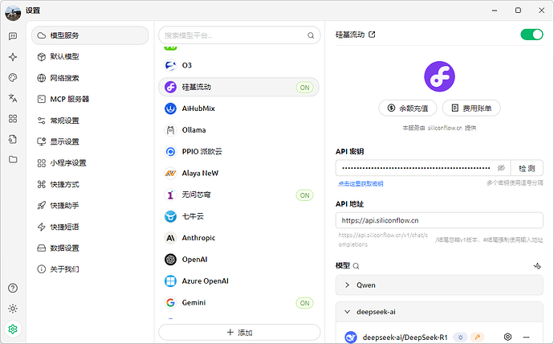Open the mini apps grid sidebar icon
554x344 pixels.
[13, 118]
